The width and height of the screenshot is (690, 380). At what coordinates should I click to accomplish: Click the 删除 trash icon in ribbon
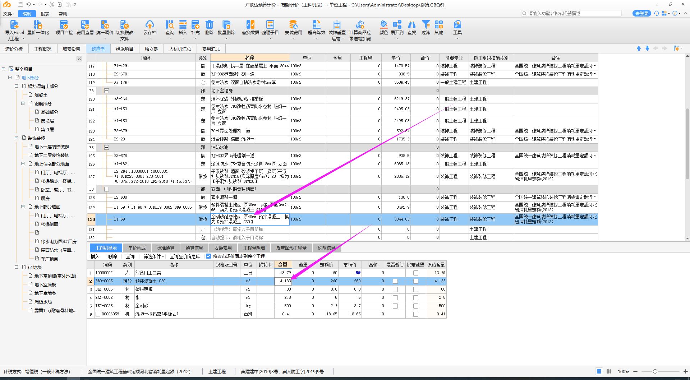tap(209, 24)
